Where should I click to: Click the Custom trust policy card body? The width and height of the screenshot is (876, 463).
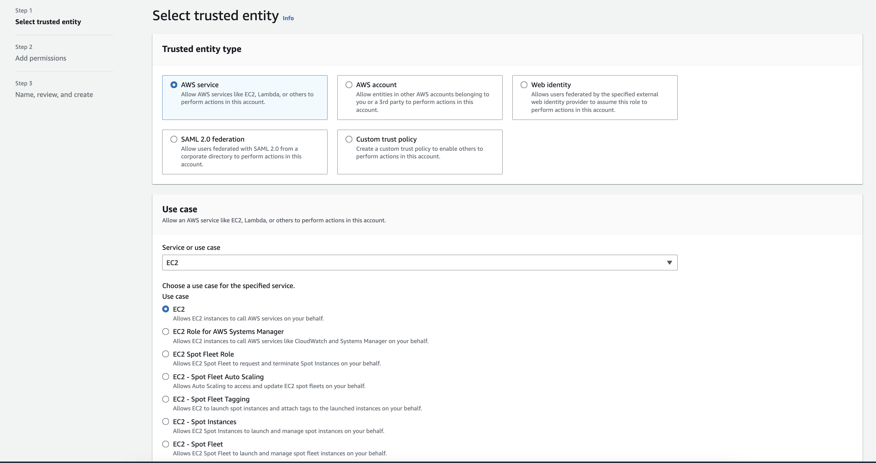pyautogui.click(x=419, y=153)
